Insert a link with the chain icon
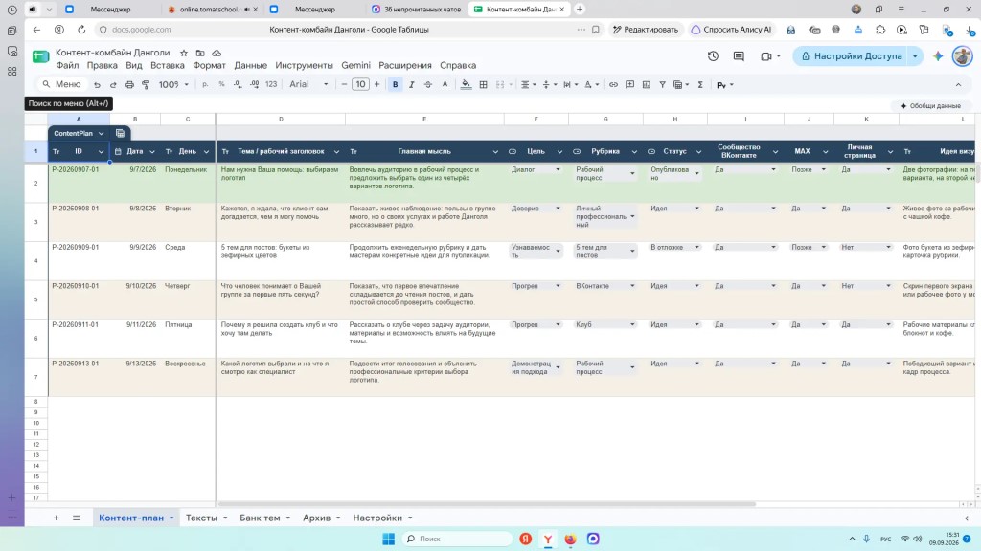The width and height of the screenshot is (981, 551). coord(613,85)
